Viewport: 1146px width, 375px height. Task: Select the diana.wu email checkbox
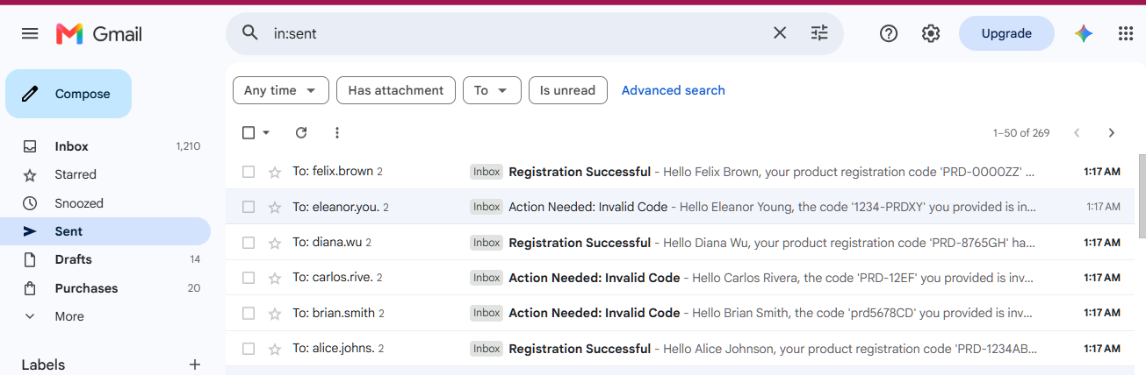(x=249, y=243)
